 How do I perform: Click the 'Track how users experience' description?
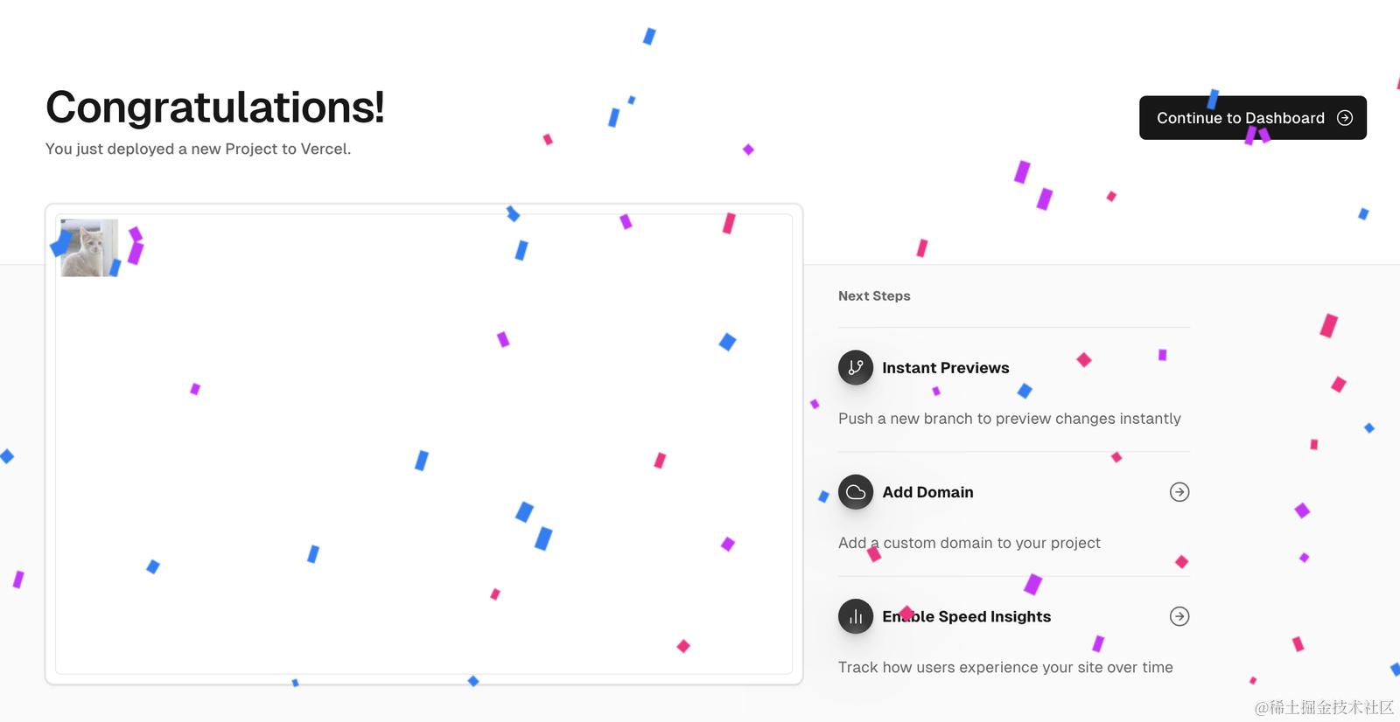pyautogui.click(x=1005, y=667)
